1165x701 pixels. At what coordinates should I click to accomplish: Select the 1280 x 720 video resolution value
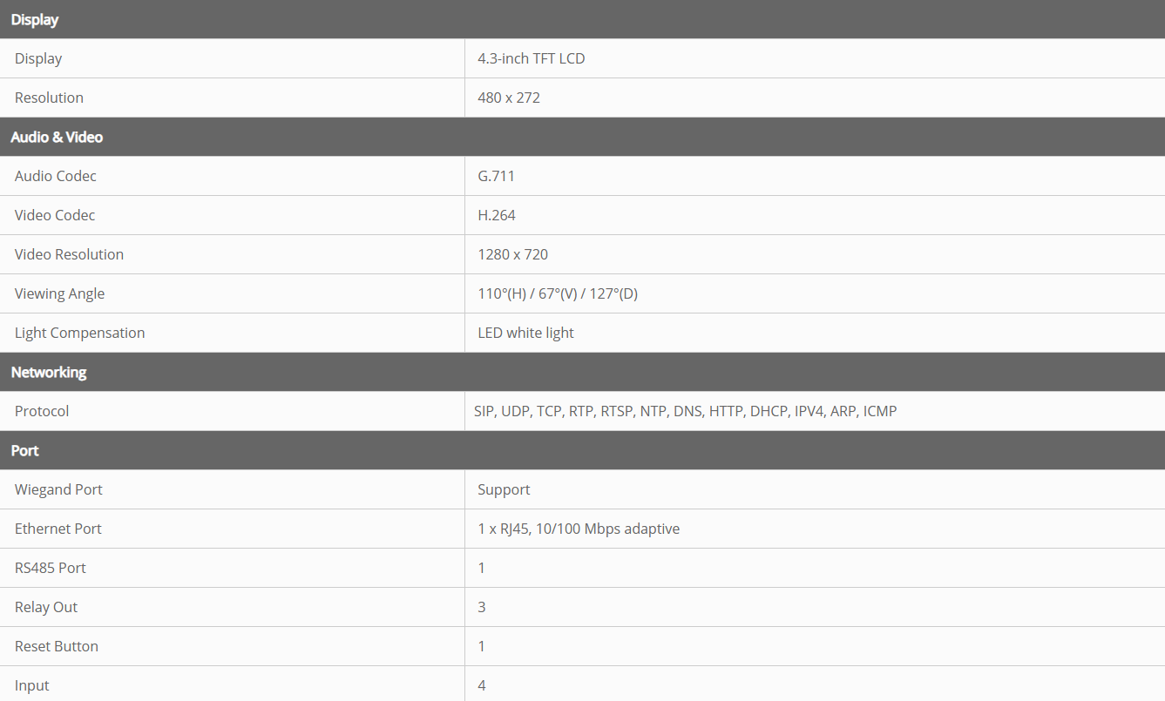[x=512, y=255]
